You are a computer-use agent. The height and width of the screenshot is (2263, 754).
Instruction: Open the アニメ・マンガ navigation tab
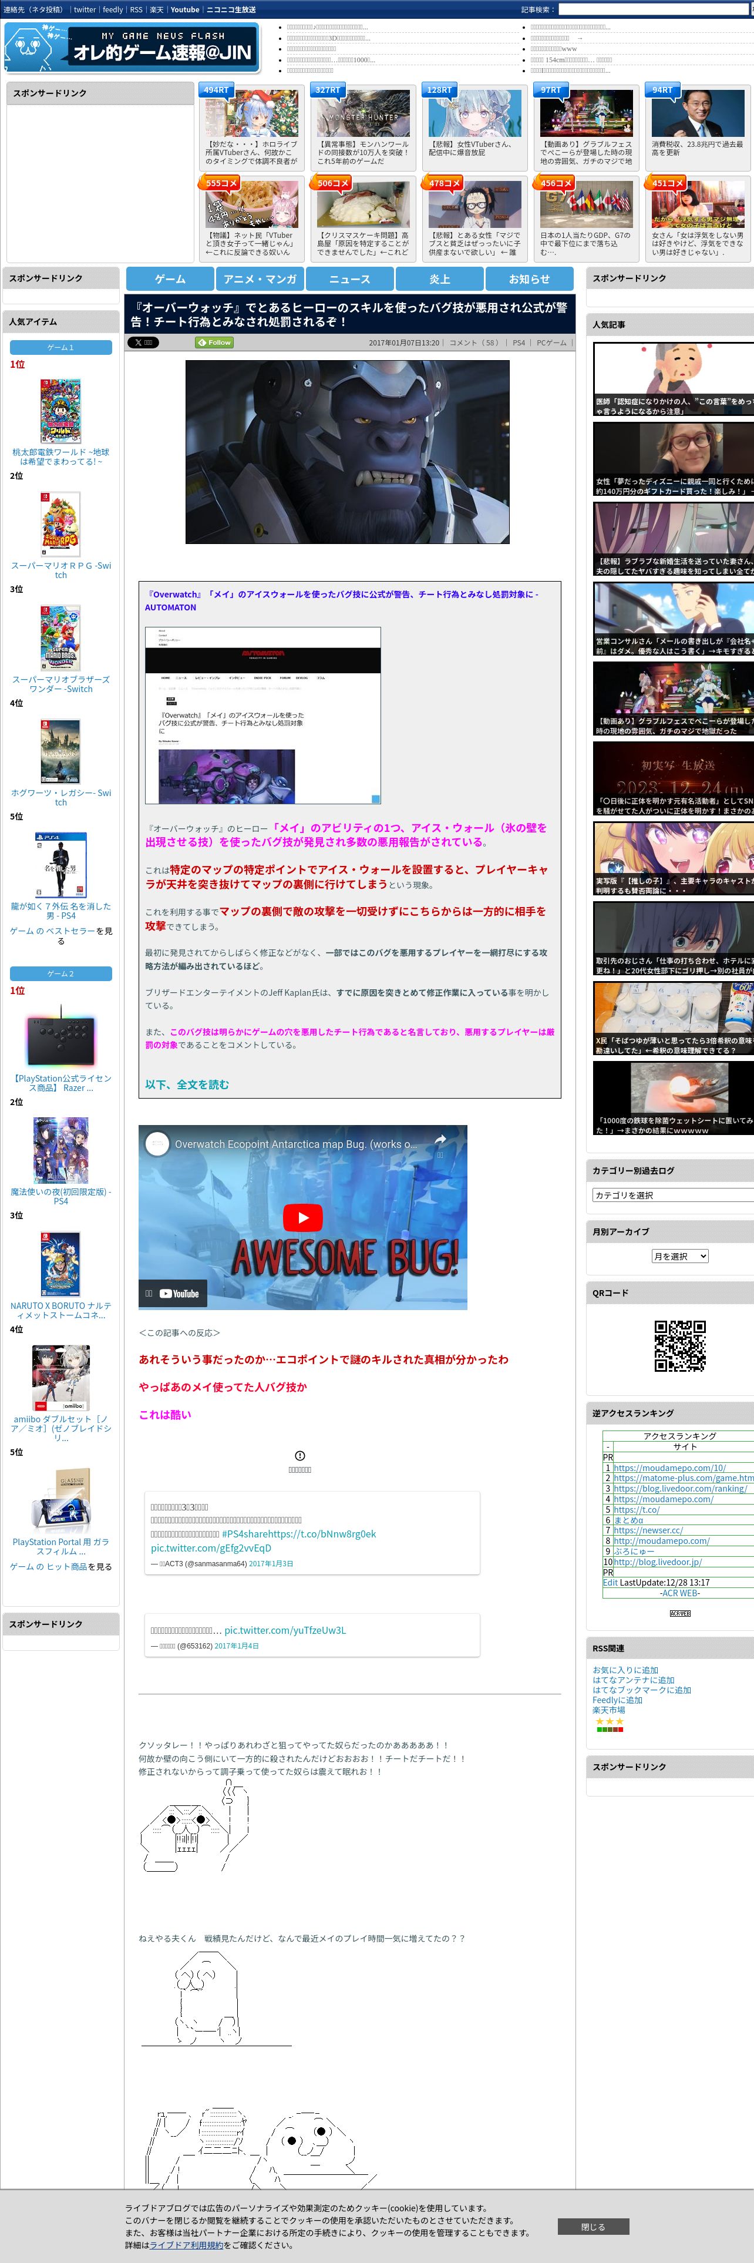coord(260,278)
